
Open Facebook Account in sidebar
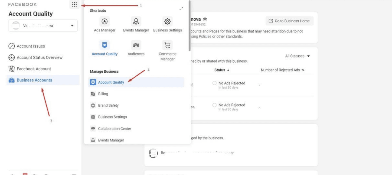(43, 69)
